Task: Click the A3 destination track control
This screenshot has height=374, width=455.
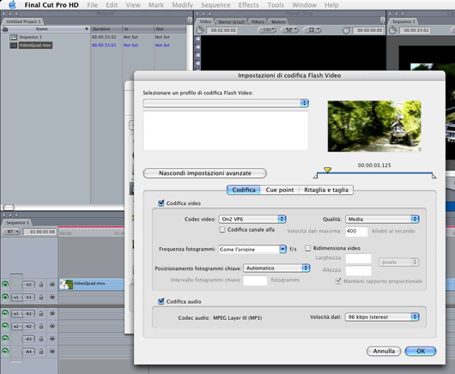Action: coord(28,339)
